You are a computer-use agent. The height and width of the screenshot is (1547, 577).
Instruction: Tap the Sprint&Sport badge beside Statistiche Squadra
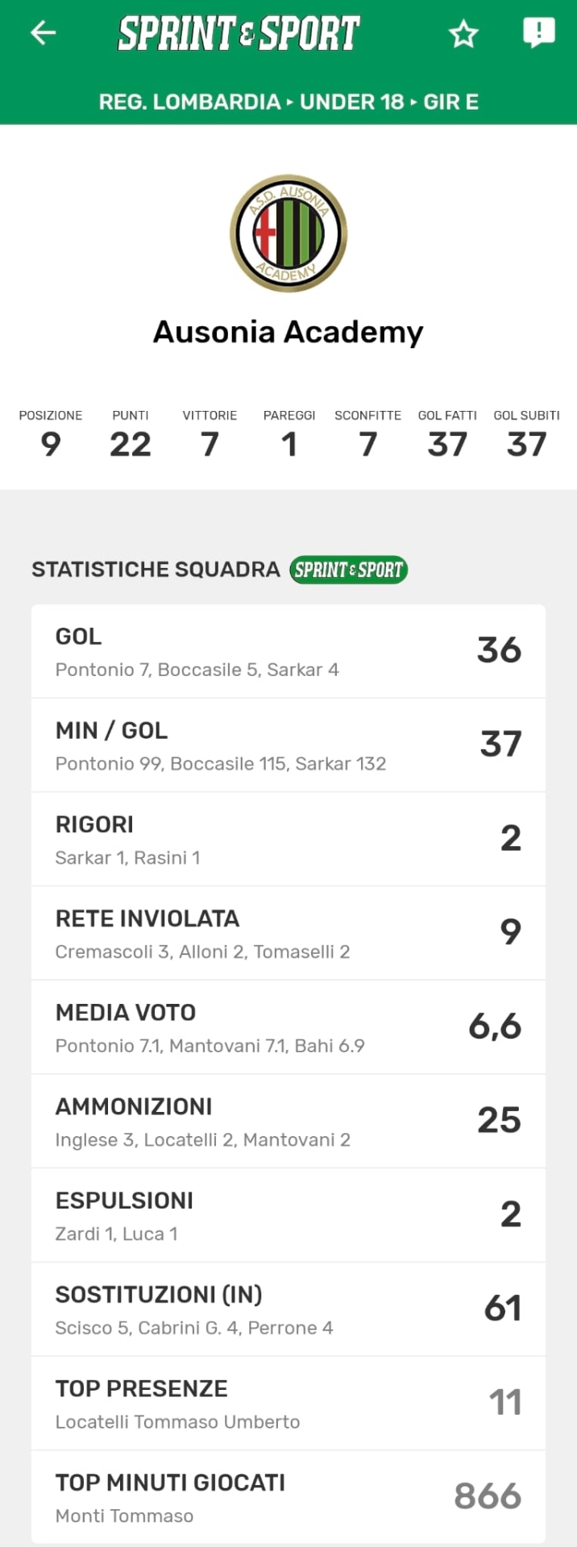(348, 570)
